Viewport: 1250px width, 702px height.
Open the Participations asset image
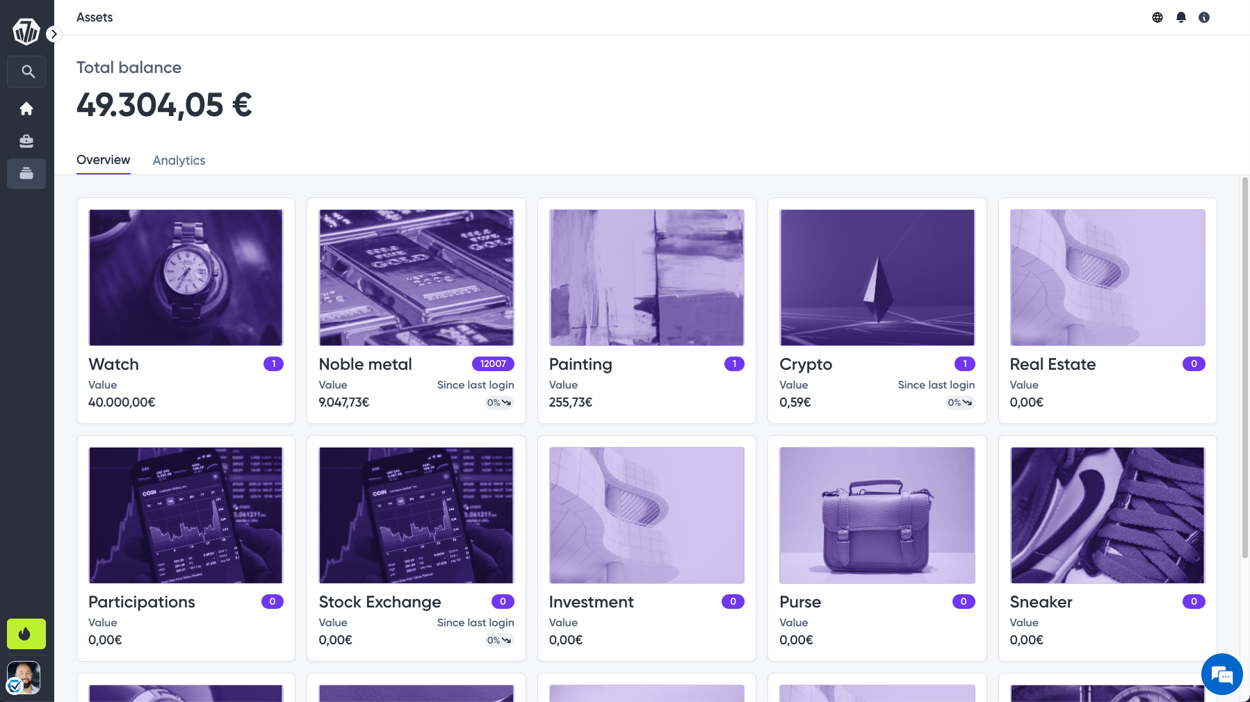tap(186, 515)
